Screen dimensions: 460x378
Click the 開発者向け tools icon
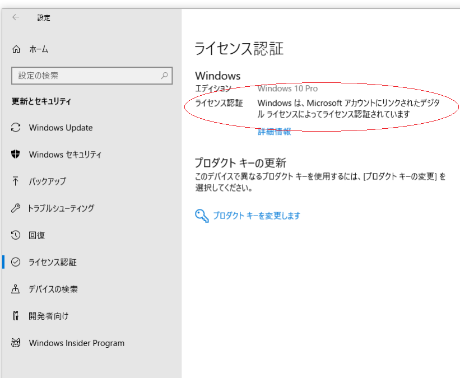click(16, 316)
